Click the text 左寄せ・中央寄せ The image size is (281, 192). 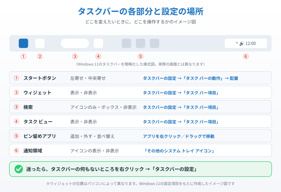click(x=88, y=78)
